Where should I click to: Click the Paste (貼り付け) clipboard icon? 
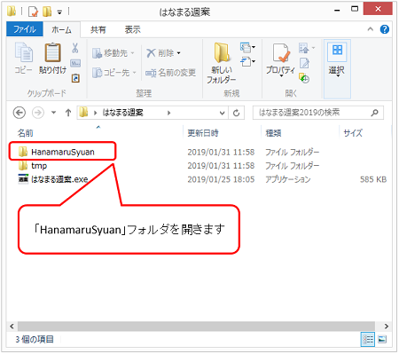pyautogui.click(x=52, y=52)
